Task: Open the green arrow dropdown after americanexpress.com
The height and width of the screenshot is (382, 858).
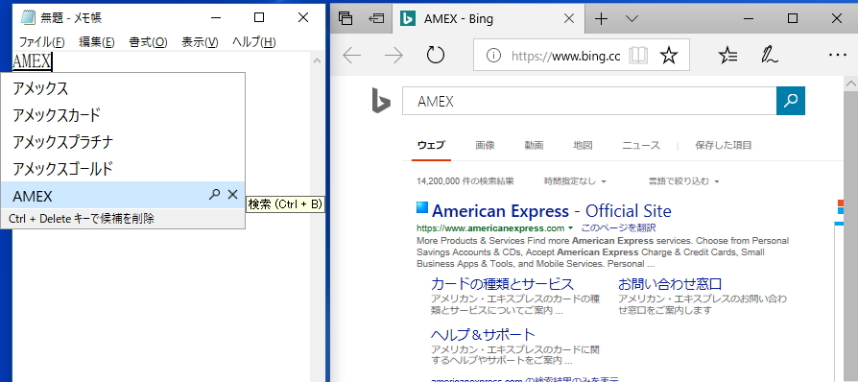Action: pyautogui.click(x=571, y=227)
